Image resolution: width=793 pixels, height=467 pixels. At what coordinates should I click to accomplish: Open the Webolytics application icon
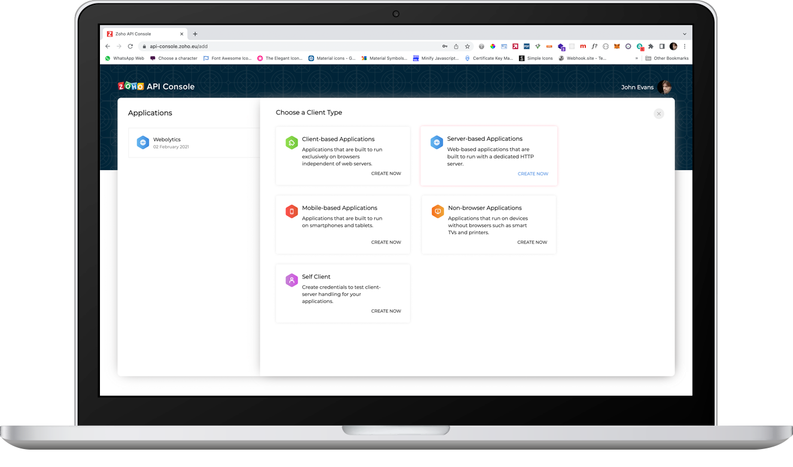tap(142, 142)
